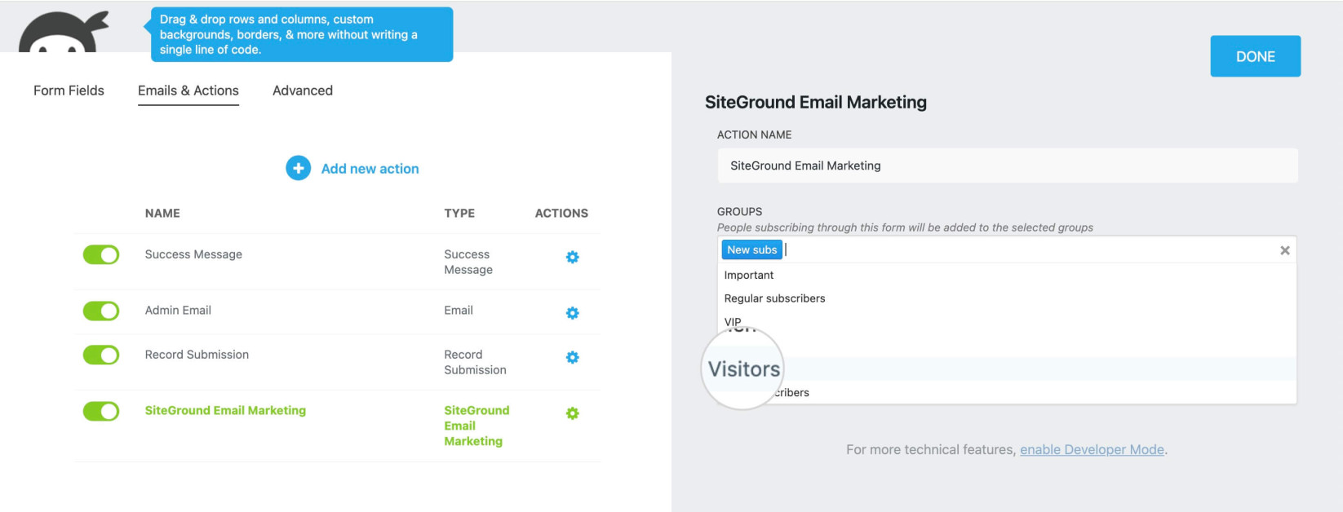Follow the enable Developer Mode link
Viewport: 1343px width, 512px height.
click(x=1092, y=449)
